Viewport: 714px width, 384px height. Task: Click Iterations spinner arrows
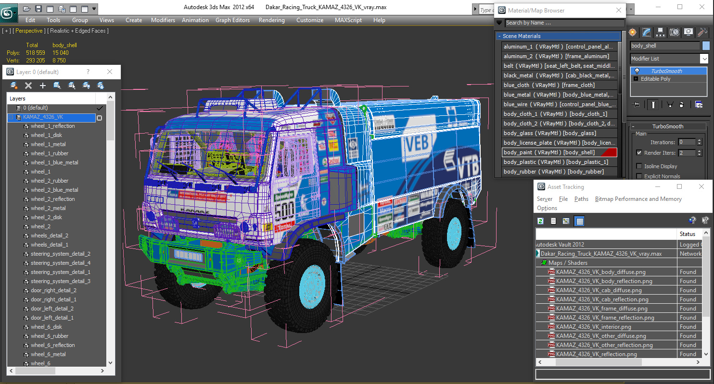699,142
